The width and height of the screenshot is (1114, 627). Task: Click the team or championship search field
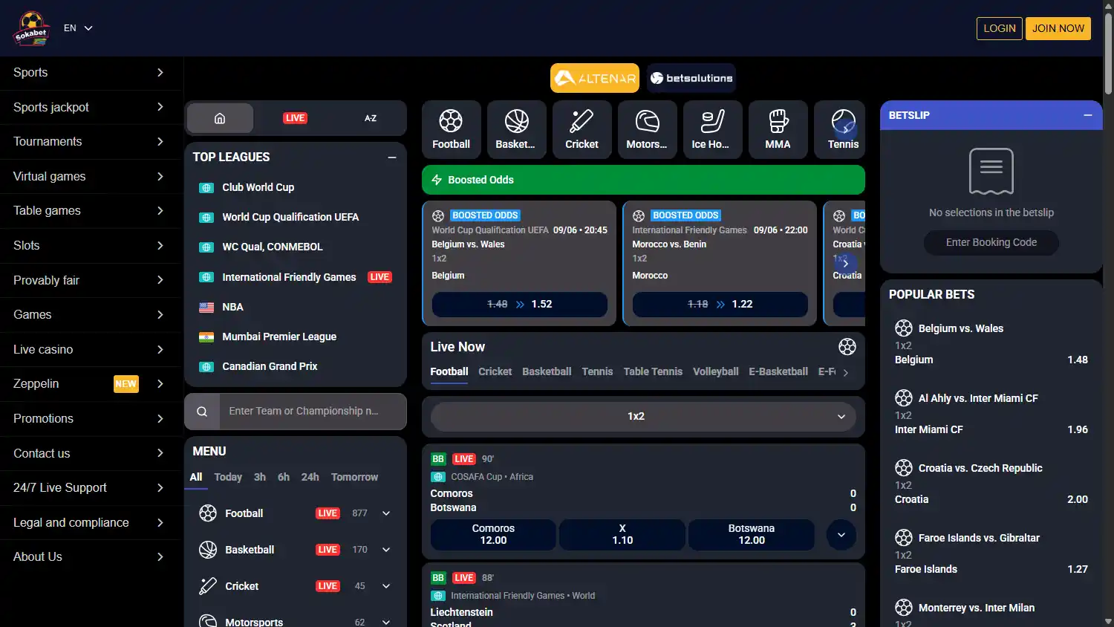point(313,412)
